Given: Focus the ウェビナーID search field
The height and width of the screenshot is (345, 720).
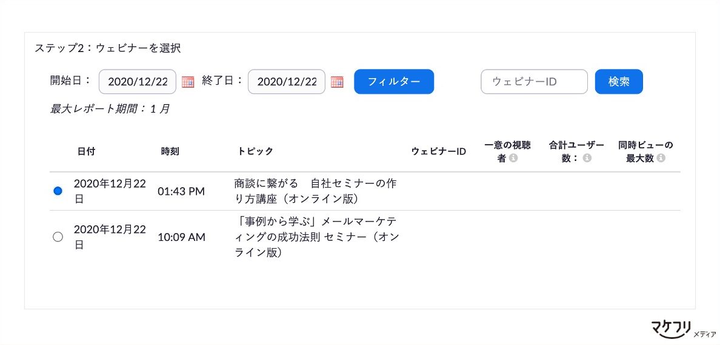Looking at the screenshot, I should (x=534, y=82).
